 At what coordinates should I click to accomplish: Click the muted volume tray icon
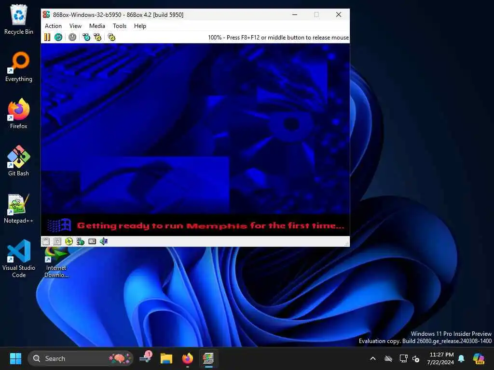[416, 358]
